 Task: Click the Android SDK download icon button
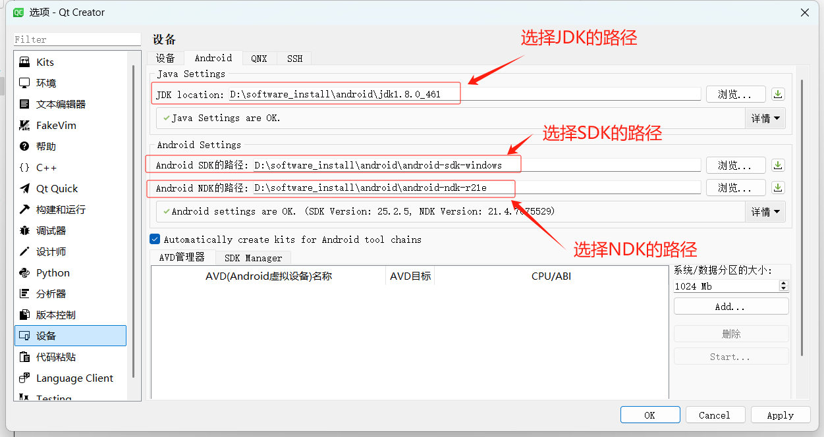(x=778, y=165)
